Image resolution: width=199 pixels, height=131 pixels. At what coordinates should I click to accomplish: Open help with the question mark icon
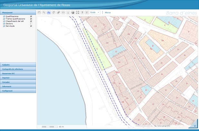[82, 12]
